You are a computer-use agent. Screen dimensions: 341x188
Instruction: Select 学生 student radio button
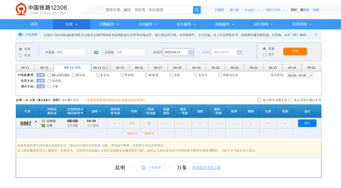264,55
